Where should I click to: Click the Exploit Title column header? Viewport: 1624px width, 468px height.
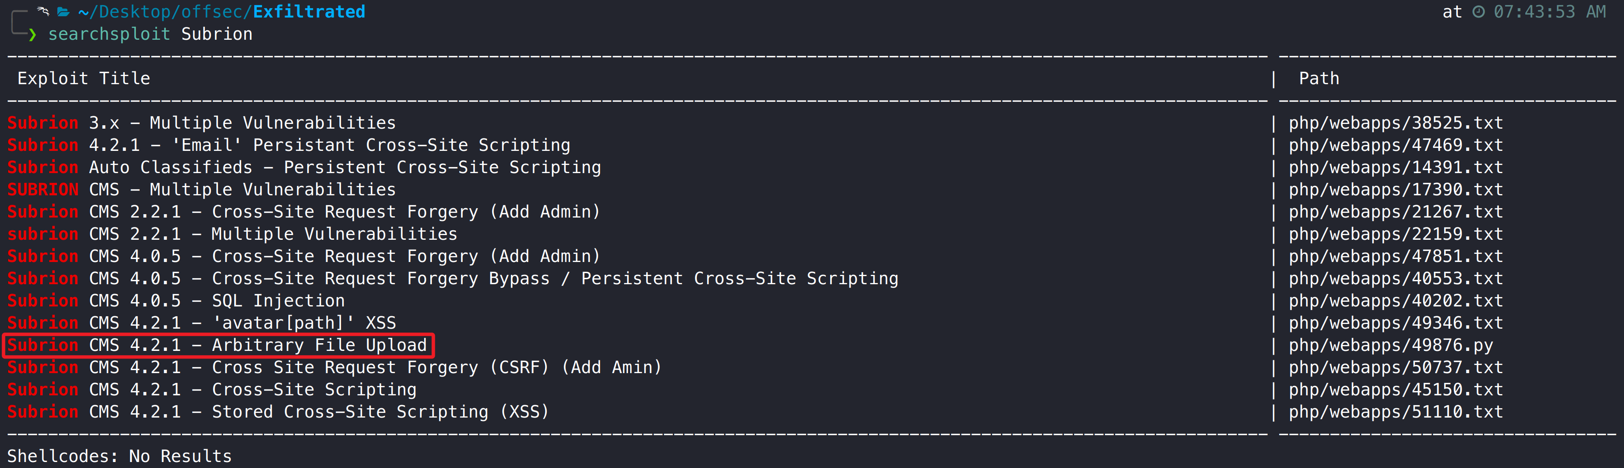point(84,78)
